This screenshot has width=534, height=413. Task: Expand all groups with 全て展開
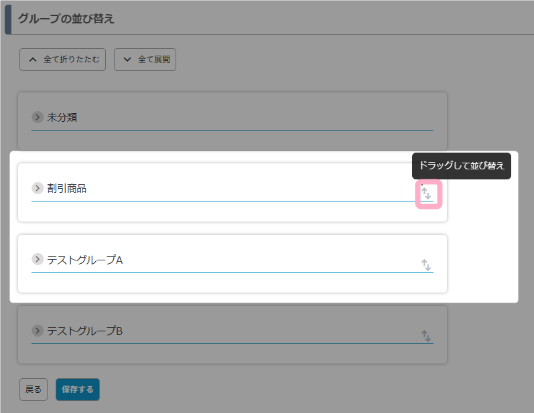[x=145, y=60]
